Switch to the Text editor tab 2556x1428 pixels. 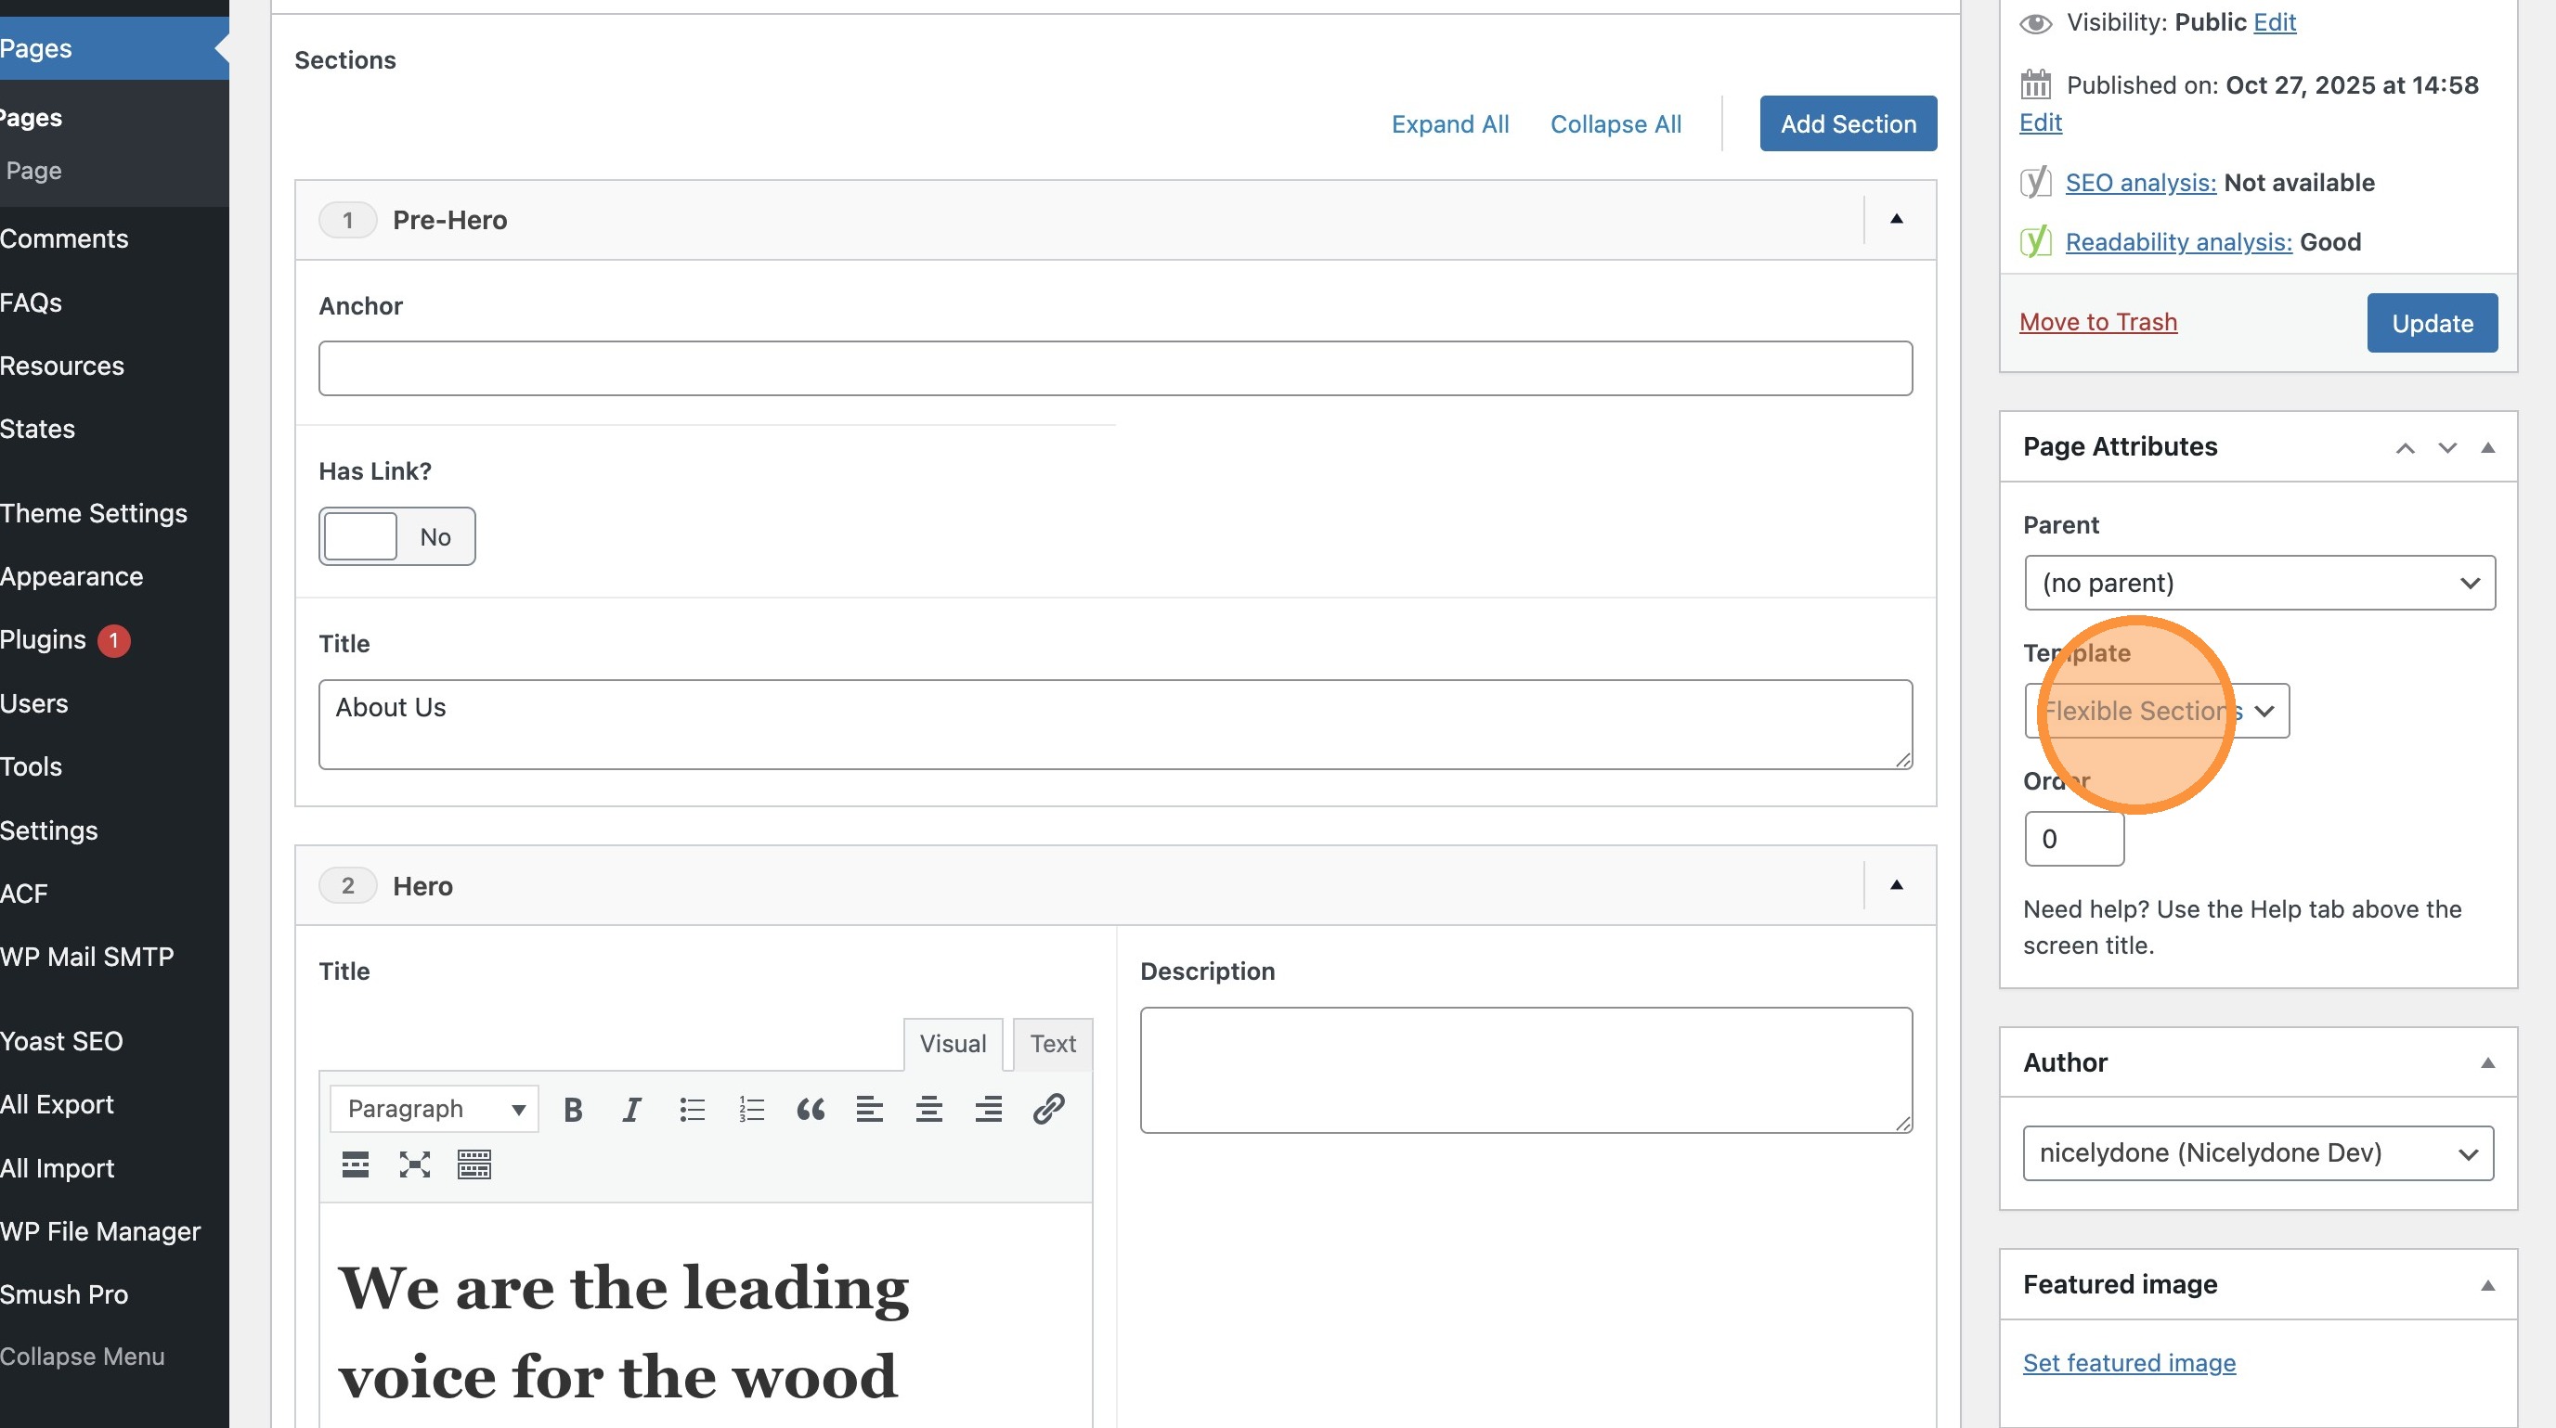(1052, 1043)
